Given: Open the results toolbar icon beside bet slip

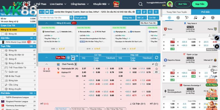Looking at the screenshot, I should (x=144, y=12).
